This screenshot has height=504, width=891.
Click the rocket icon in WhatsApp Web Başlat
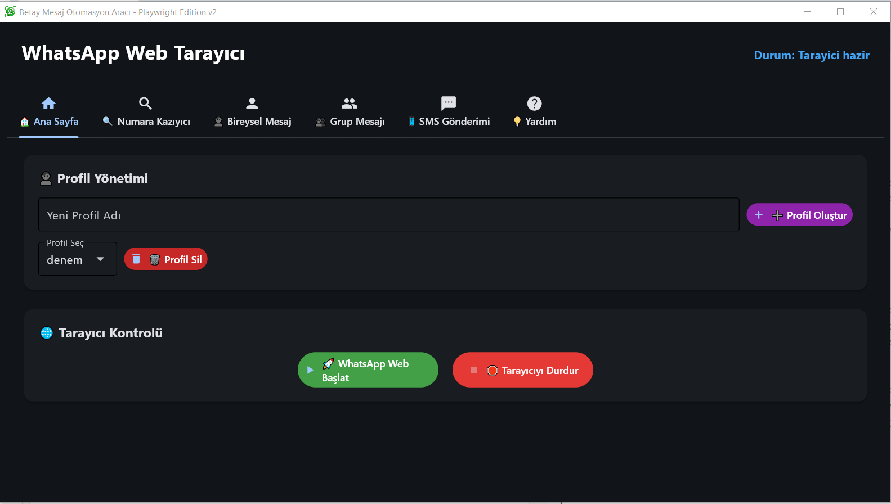[328, 364]
